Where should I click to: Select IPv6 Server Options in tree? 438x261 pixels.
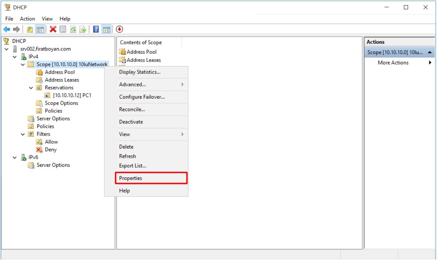click(53, 165)
